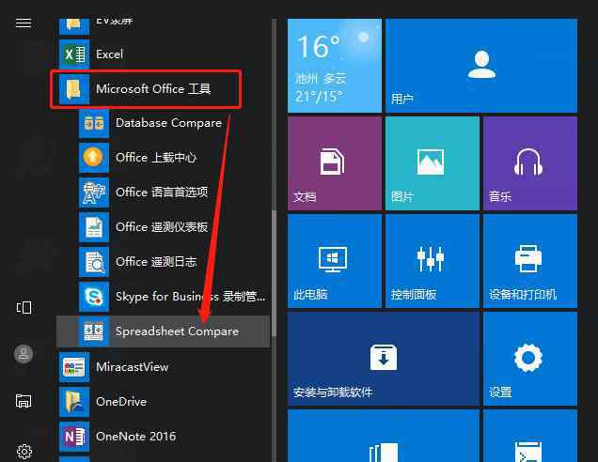598x462 pixels.
Task: Open the 音乐 tile
Action: click(530, 163)
